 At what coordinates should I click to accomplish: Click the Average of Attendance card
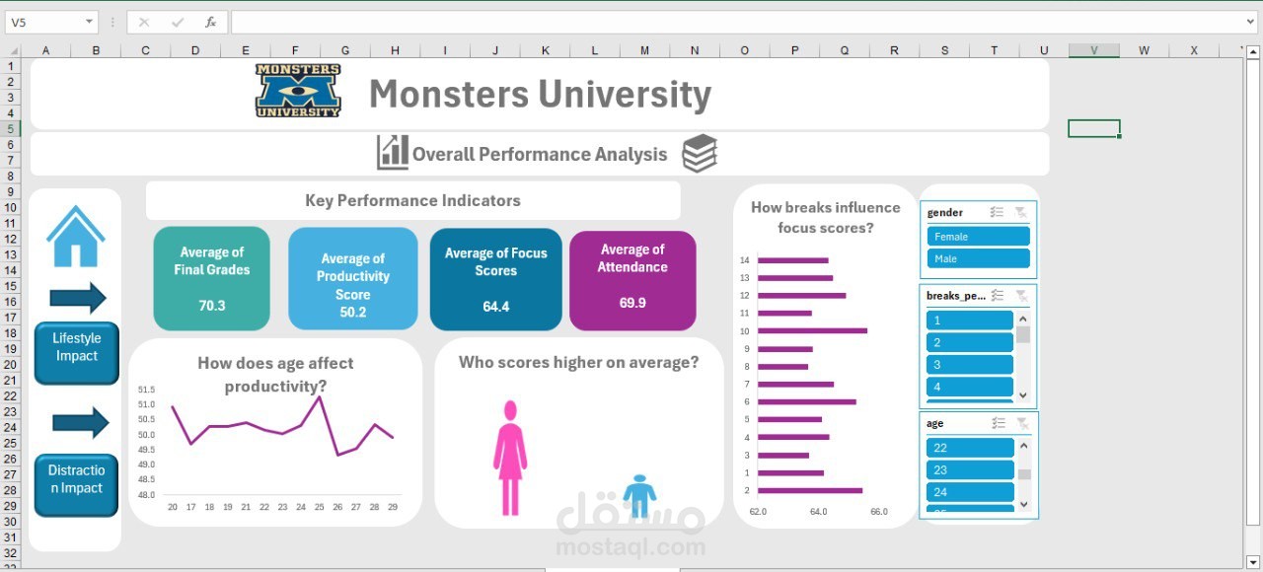632,280
